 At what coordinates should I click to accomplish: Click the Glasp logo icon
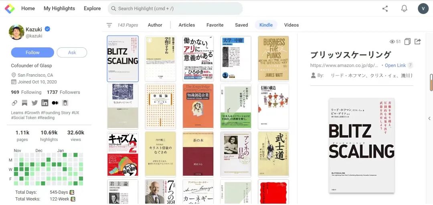[10, 8]
